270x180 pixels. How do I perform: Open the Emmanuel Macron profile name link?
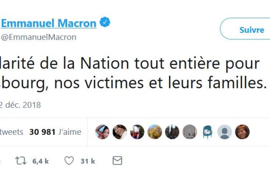49,24
